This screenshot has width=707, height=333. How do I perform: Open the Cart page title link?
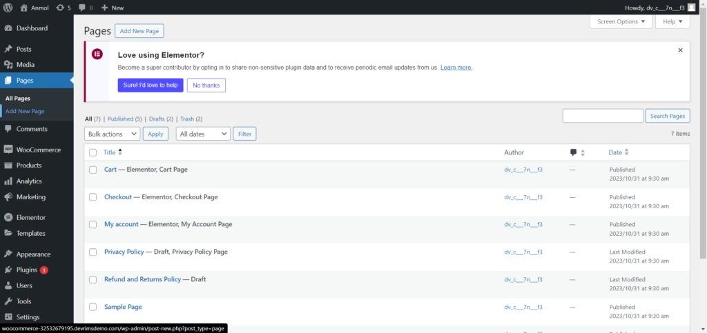pyautogui.click(x=110, y=170)
